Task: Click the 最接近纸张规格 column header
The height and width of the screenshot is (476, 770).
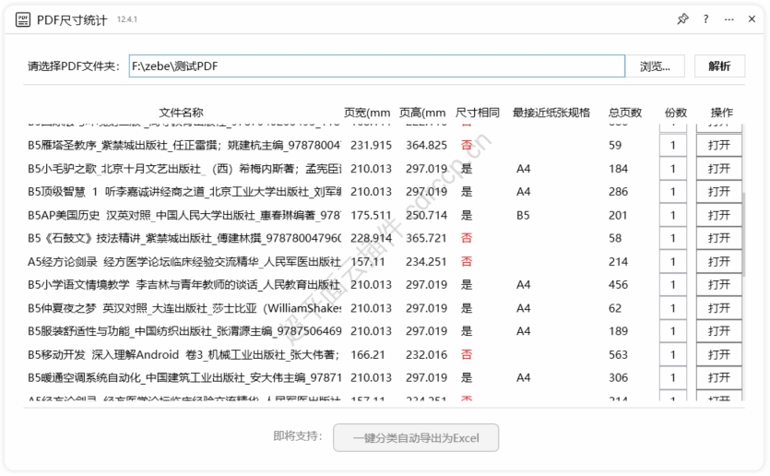Action: (551, 113)
